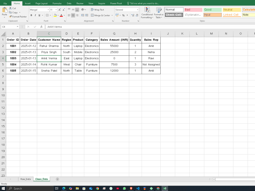Image resolution: width=255 pixels, height=191 pixels.
Task: Apply Accounting Number Format icon
Action: pyautogui.click(x=117, y=15)
